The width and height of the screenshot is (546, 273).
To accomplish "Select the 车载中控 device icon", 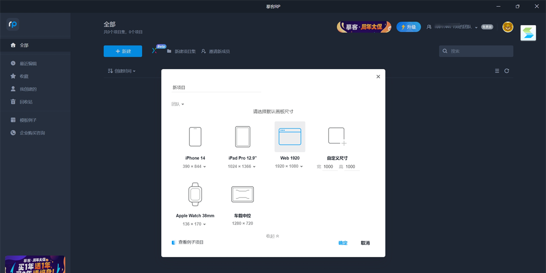I will coord(243,194).
